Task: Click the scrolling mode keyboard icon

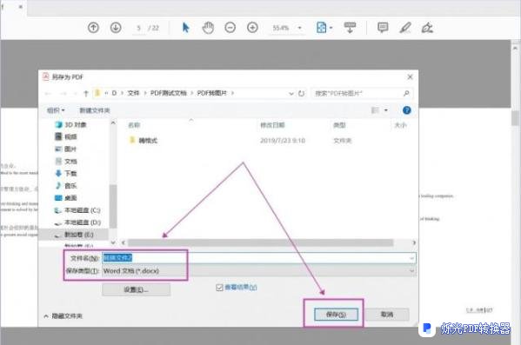Action: point(350,28)
